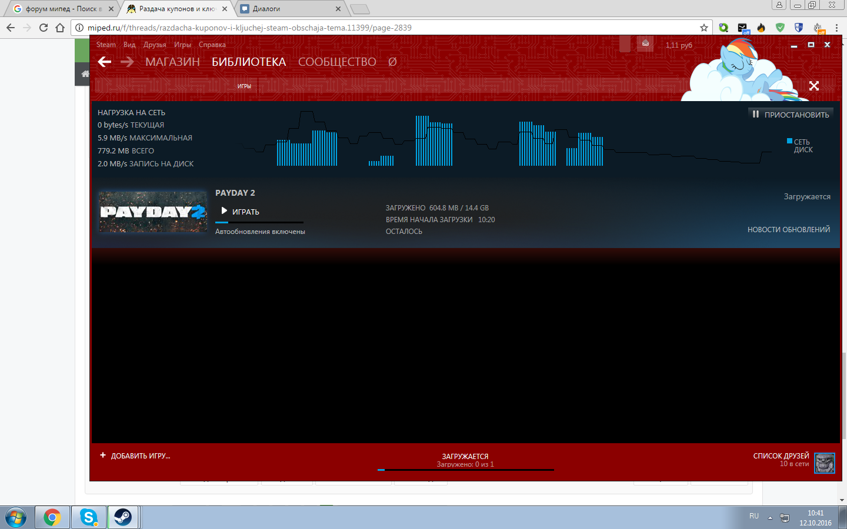The height and width of the screenshot is (529, 847).
Task: Open the green Q extension icon in Chrome
Action: (x=723, y=28)
